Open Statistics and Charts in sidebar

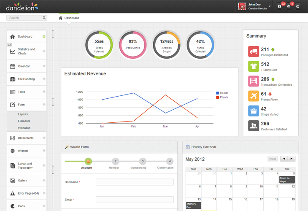pyautogui.click(x=26, y=51)
